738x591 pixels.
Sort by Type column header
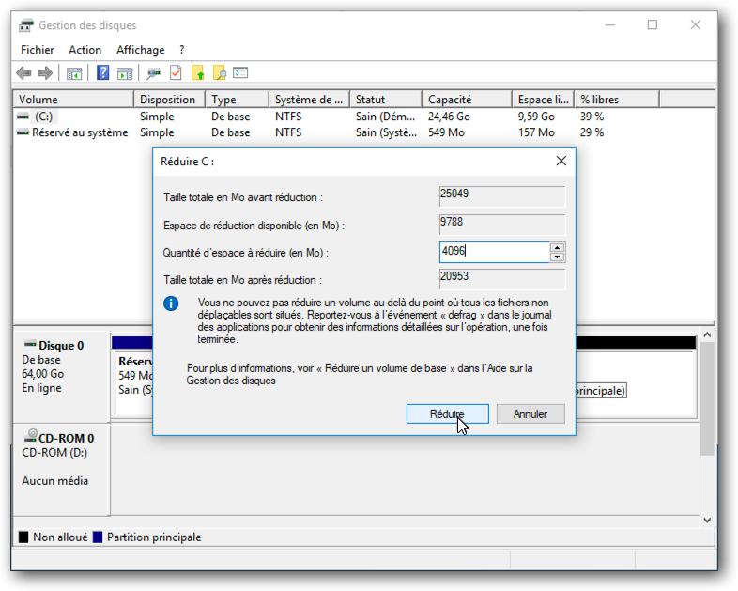pos(238,100)
